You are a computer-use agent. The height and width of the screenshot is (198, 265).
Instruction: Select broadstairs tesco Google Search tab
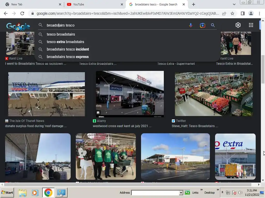(156, 4)
